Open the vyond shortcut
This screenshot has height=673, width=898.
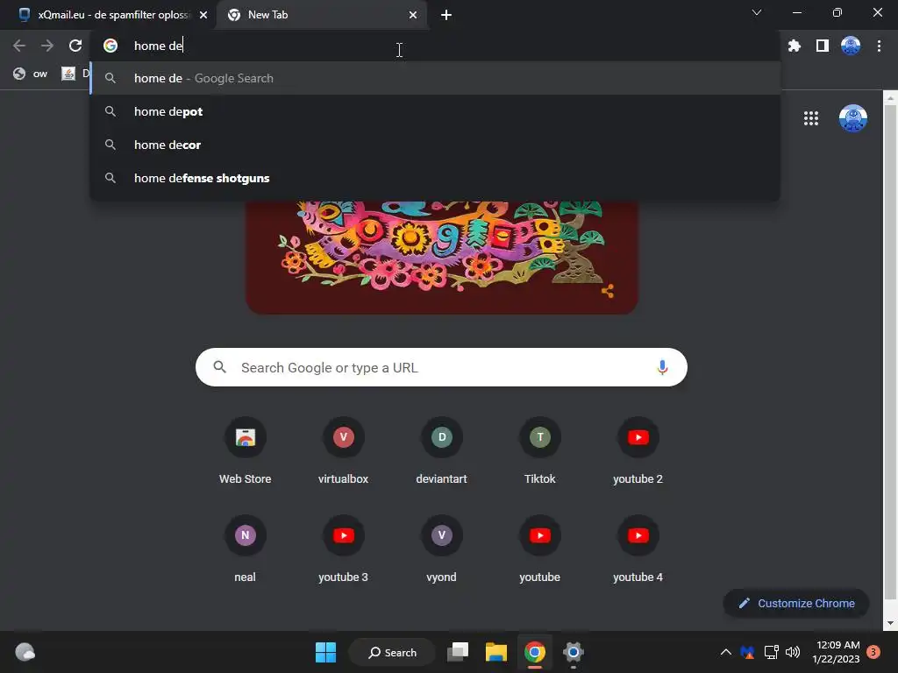click(x=442, y=549)
